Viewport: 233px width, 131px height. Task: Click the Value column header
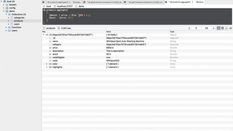pyautogui.click(x=108, y=32)
